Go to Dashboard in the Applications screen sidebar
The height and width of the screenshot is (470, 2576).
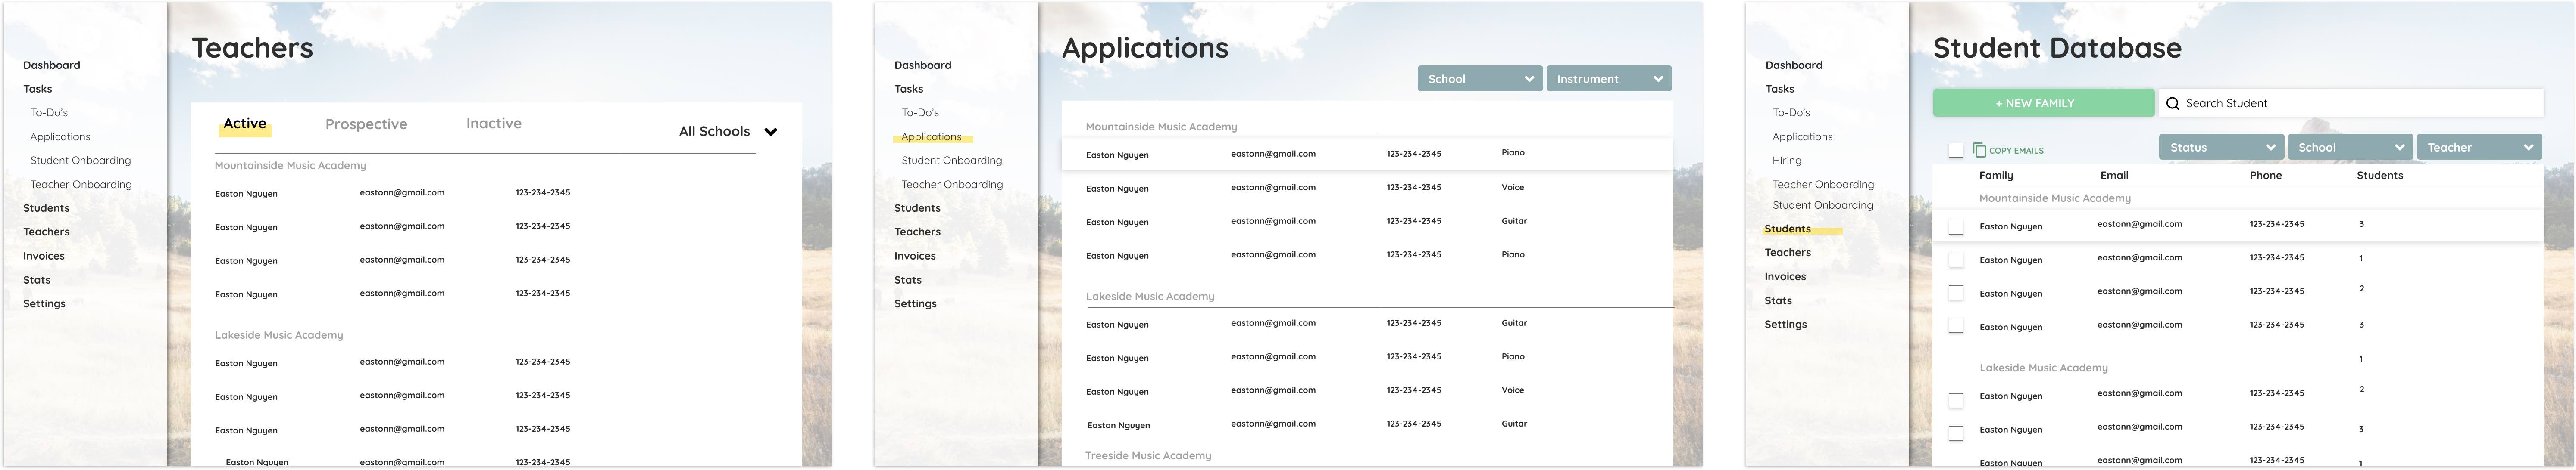pyautogui.click(x=923, y=65)
